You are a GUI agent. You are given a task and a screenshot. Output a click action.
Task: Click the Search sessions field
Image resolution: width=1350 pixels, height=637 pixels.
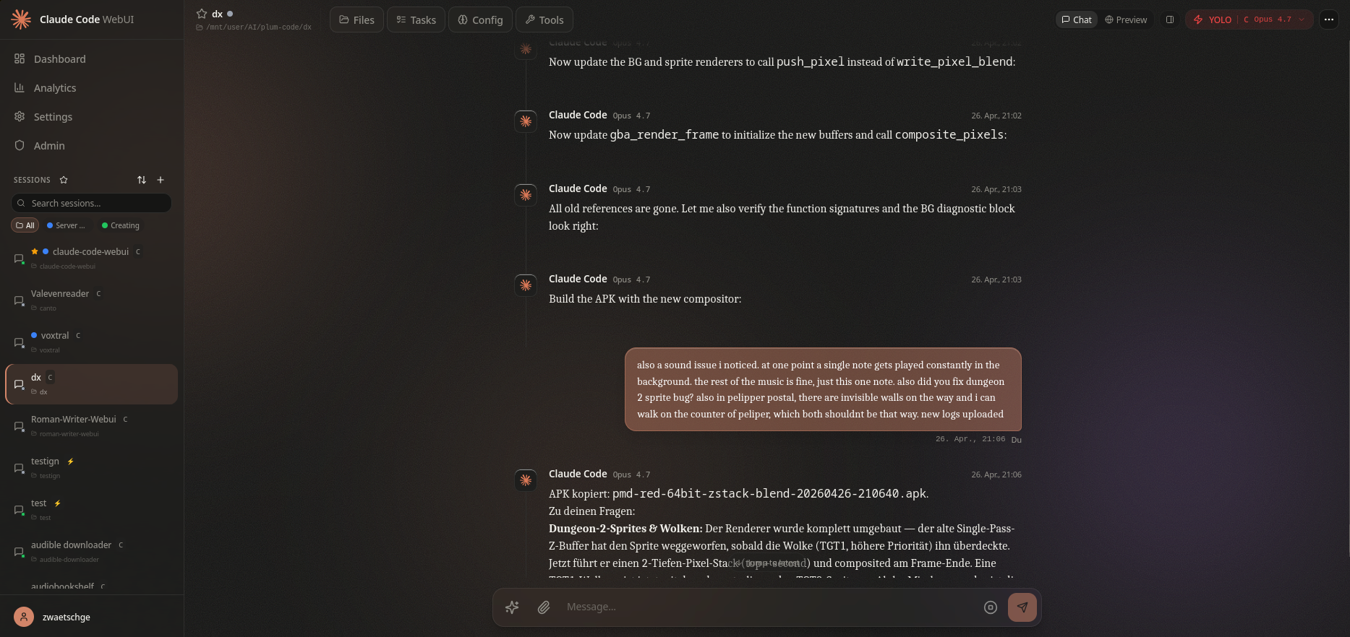point(92,203)
